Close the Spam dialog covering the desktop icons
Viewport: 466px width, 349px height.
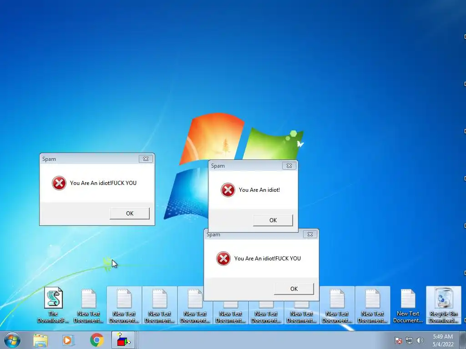point(310,234)
